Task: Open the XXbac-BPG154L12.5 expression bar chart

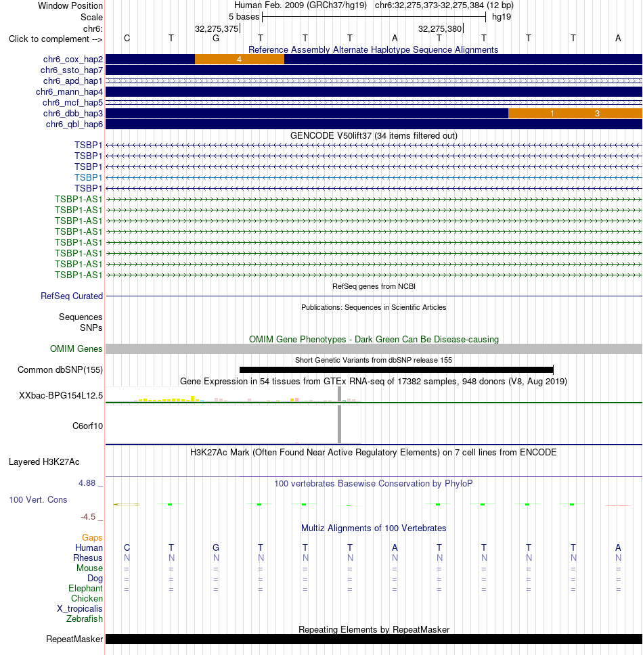Action: [x=233, y=395]
